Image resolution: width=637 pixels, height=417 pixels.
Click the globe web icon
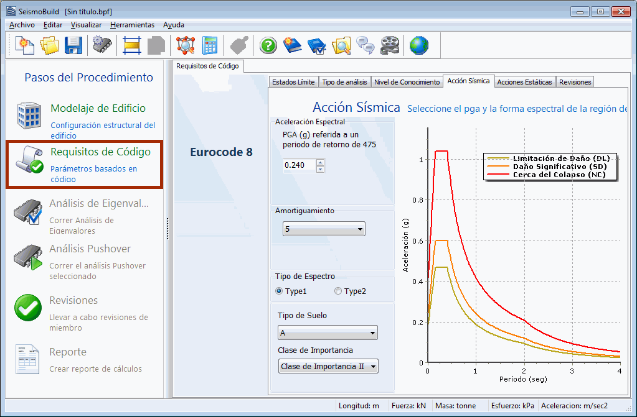(419, 45)
